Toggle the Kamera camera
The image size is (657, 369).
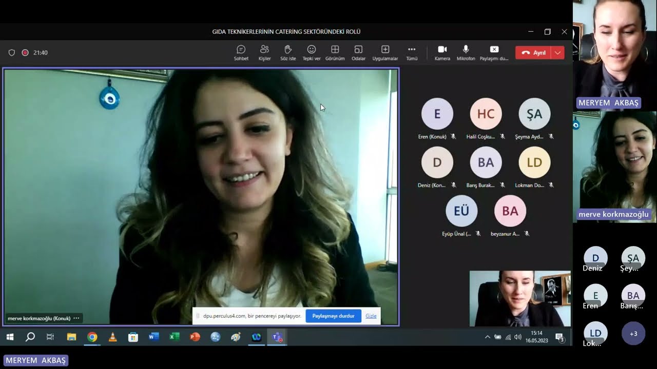click(442, 53)
